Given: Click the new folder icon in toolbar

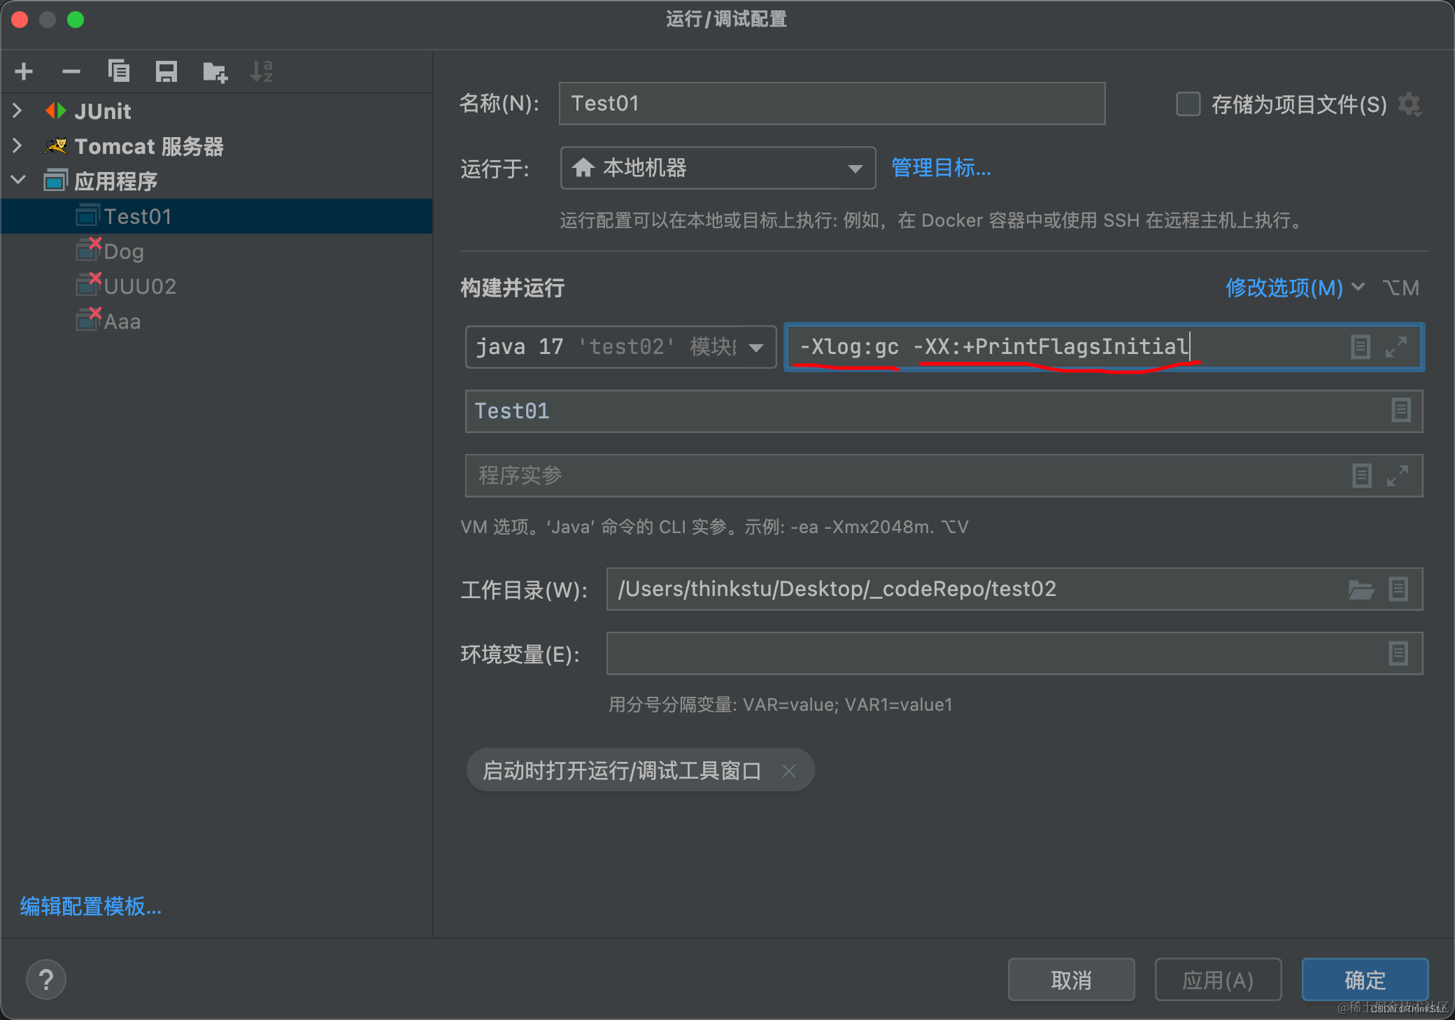Looking at the screenshot, I should click(215, 71).
